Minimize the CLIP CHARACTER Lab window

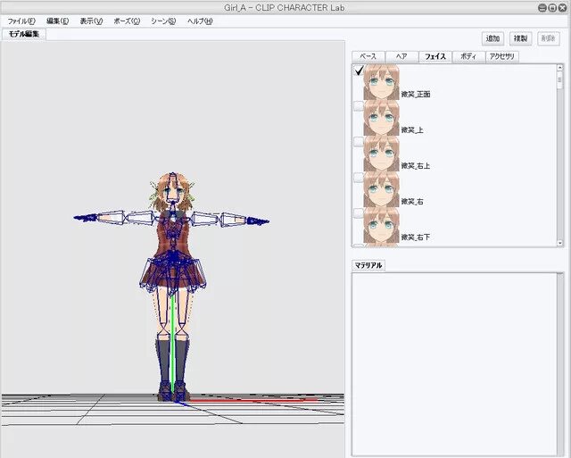(542, 7)
